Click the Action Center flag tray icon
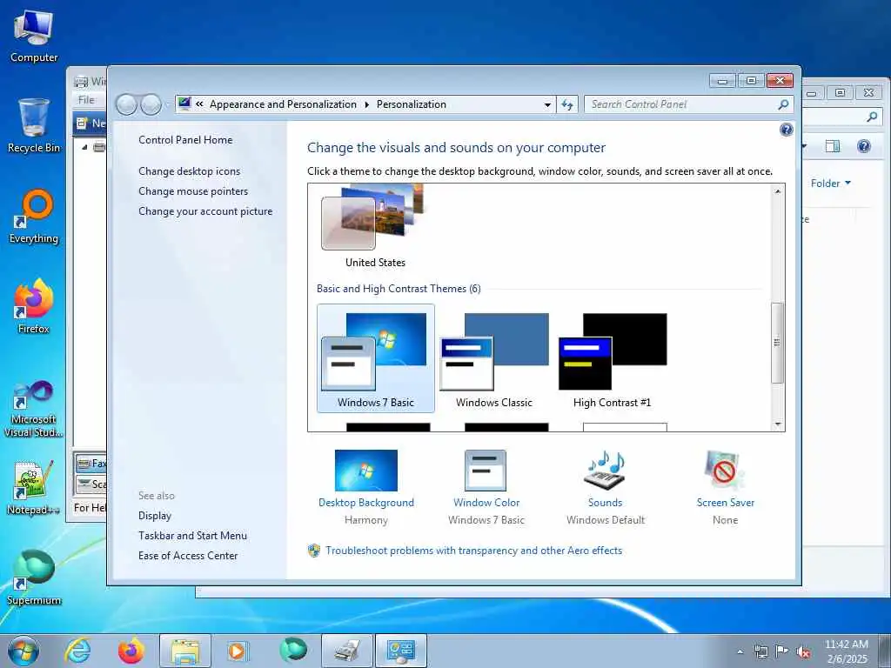The width and height of the screenshot is (891, 668). tap(782, 651)
